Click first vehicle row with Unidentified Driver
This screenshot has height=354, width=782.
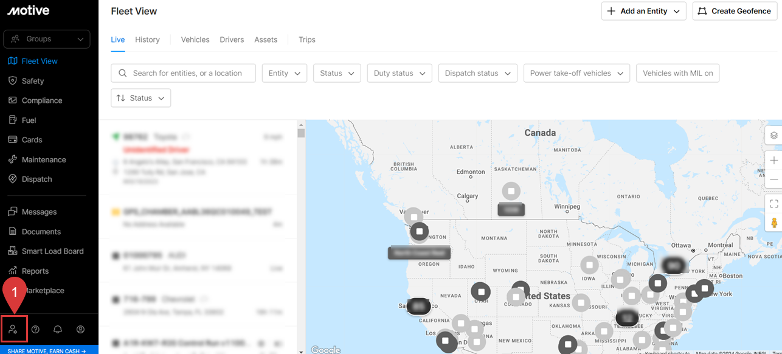[x=198, y=158]
